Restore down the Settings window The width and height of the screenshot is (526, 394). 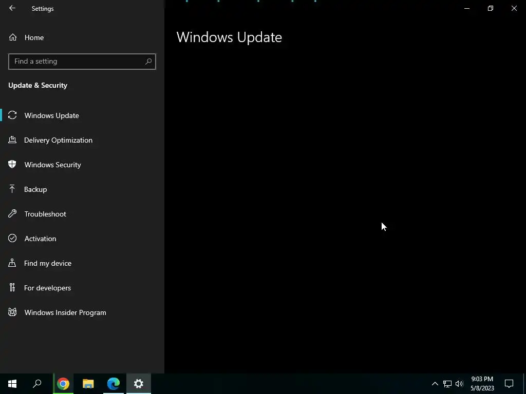[491, 8]
